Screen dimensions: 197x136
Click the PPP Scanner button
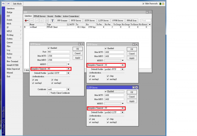coord(62,21)
